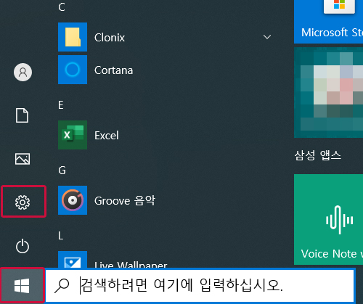Open the Settings gear in Start sidebar

pyautogui.click(x=23, y=202)
